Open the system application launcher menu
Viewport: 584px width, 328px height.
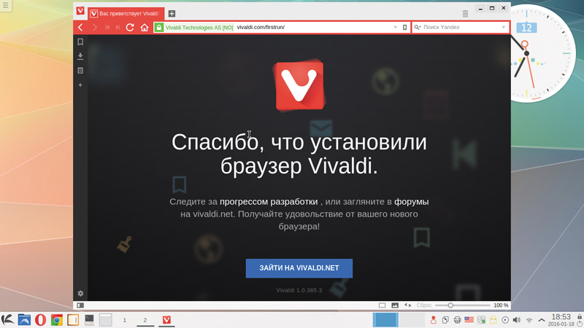pos(7,320)
